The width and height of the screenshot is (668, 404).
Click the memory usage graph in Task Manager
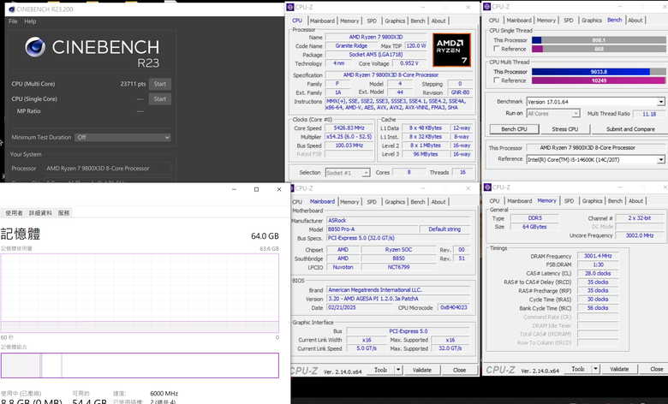[140, 293]
